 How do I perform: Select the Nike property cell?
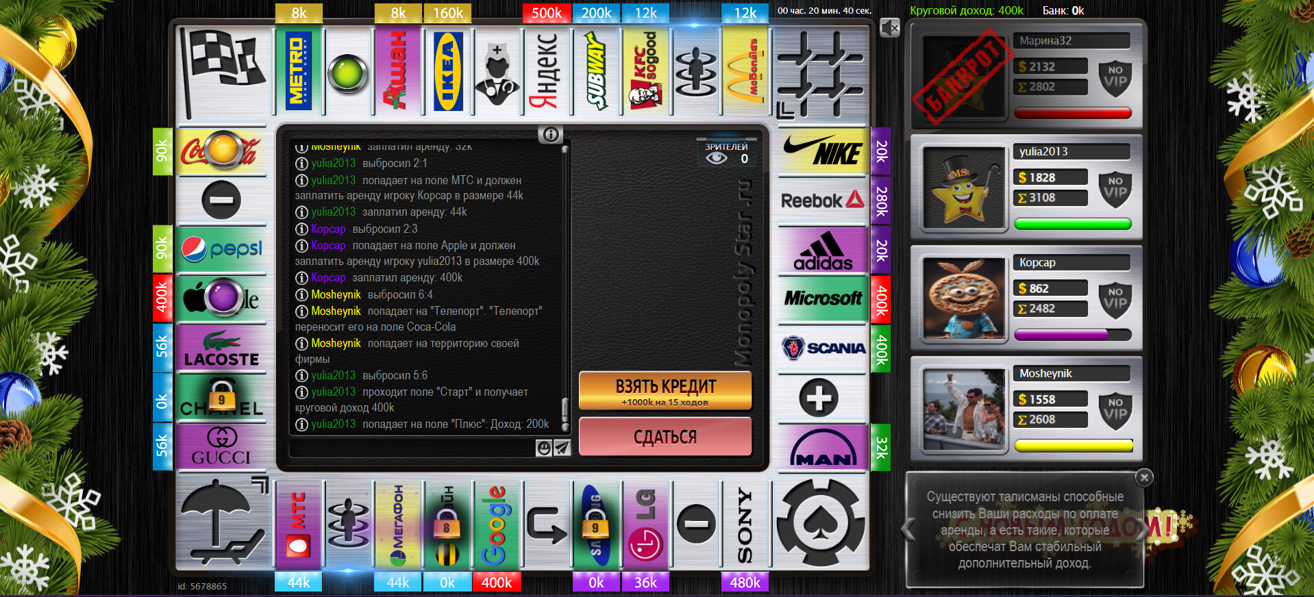coord(822,151)
